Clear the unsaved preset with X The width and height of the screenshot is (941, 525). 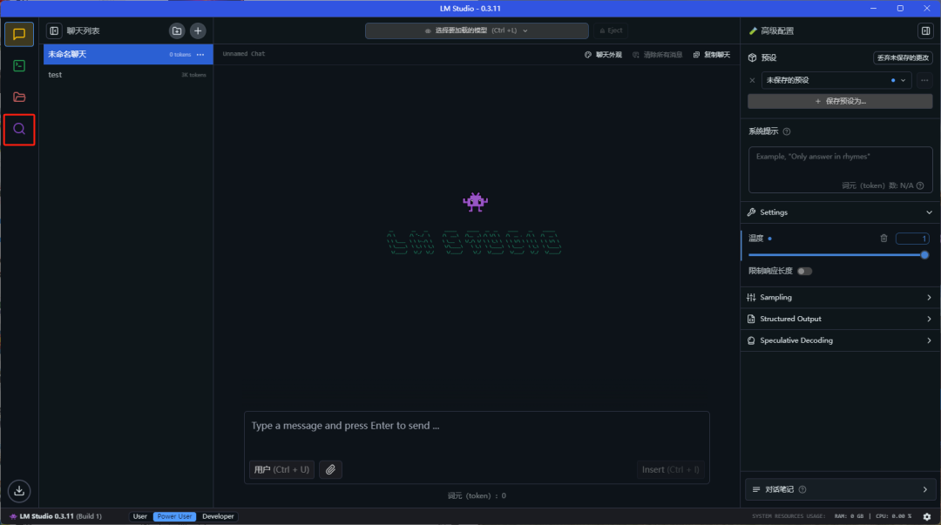pyautogui.click(x=752, y=80)
